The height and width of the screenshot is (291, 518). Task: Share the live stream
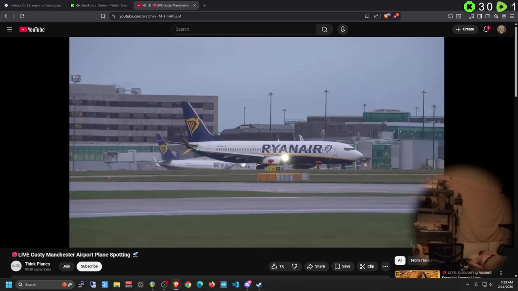[316, 266]
